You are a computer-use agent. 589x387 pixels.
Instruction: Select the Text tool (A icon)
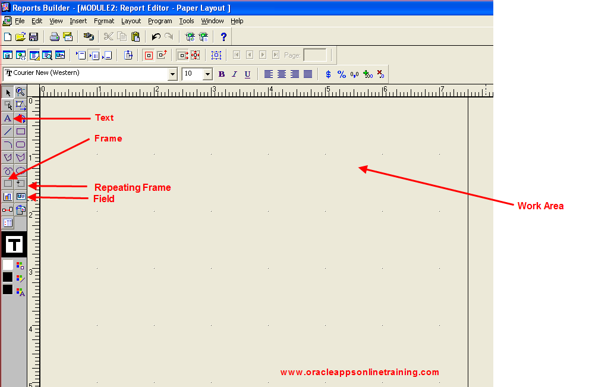click(8, 118)
